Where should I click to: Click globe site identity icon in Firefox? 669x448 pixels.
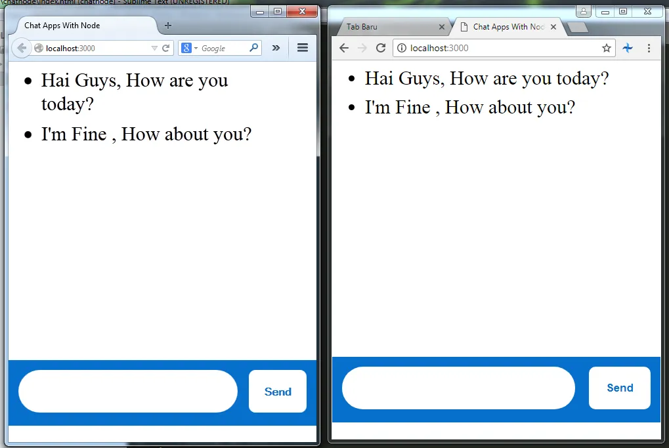(38, 48)
